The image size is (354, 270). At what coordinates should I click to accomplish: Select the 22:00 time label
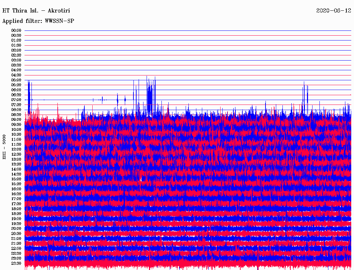(16, 249)
